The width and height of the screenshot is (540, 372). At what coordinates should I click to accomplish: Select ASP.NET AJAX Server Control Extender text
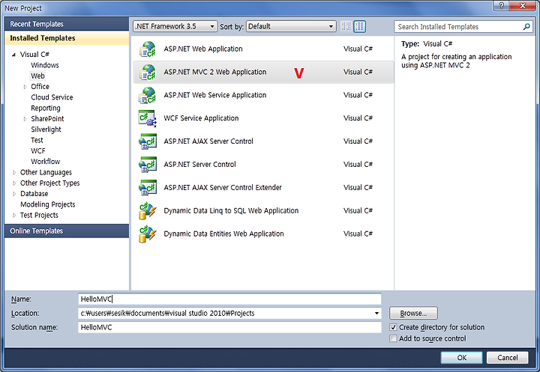coord(223,187)
